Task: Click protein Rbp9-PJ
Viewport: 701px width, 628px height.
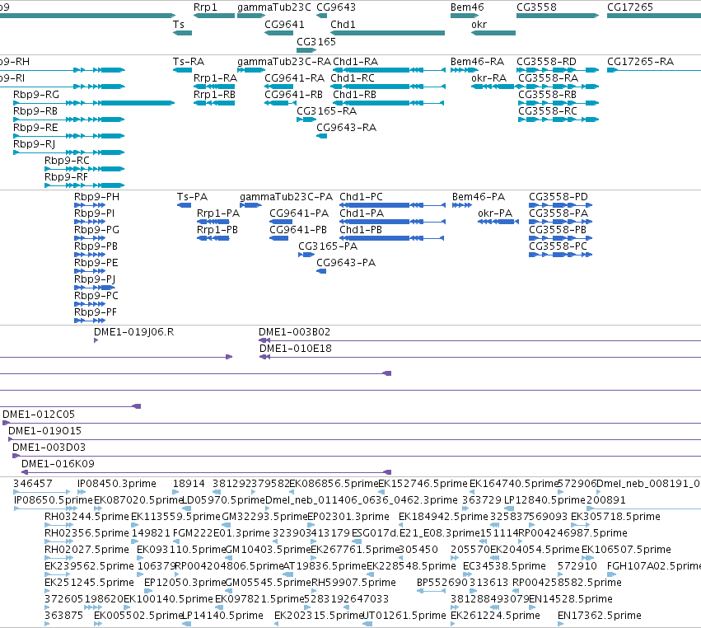Action: point(95,288)
